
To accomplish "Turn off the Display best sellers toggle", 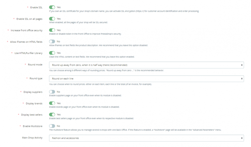I will coord(53,115).
